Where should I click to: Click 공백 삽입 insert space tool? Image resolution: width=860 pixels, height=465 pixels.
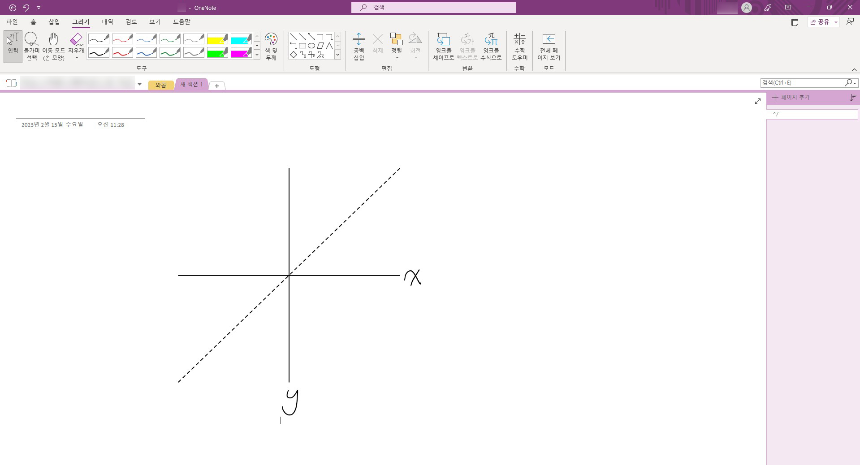(x=359, y=47)
